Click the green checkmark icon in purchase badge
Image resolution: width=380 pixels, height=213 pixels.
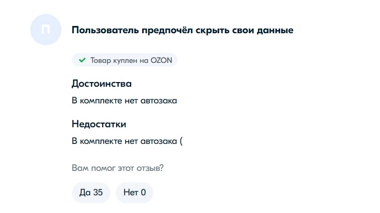pos(82,60)
